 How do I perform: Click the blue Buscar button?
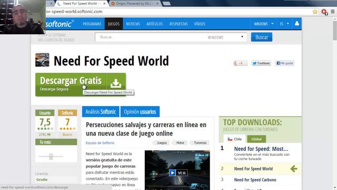tap(262, 37)
